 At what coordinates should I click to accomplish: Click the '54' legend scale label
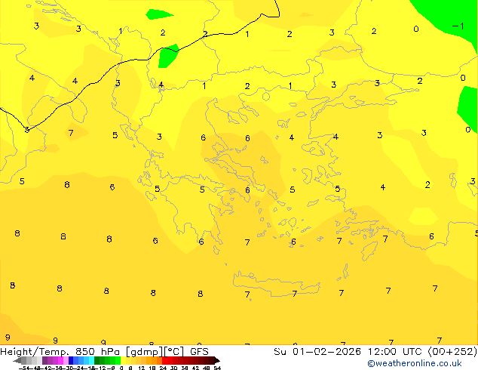(x=217, y=368)
